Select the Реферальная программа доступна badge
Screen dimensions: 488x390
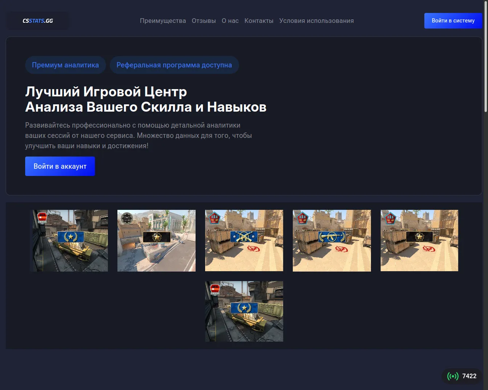point(174,65)
